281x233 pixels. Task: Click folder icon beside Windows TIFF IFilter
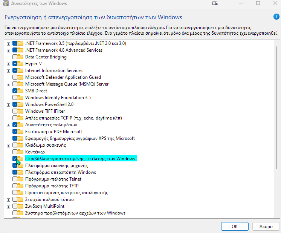(20, 111)
